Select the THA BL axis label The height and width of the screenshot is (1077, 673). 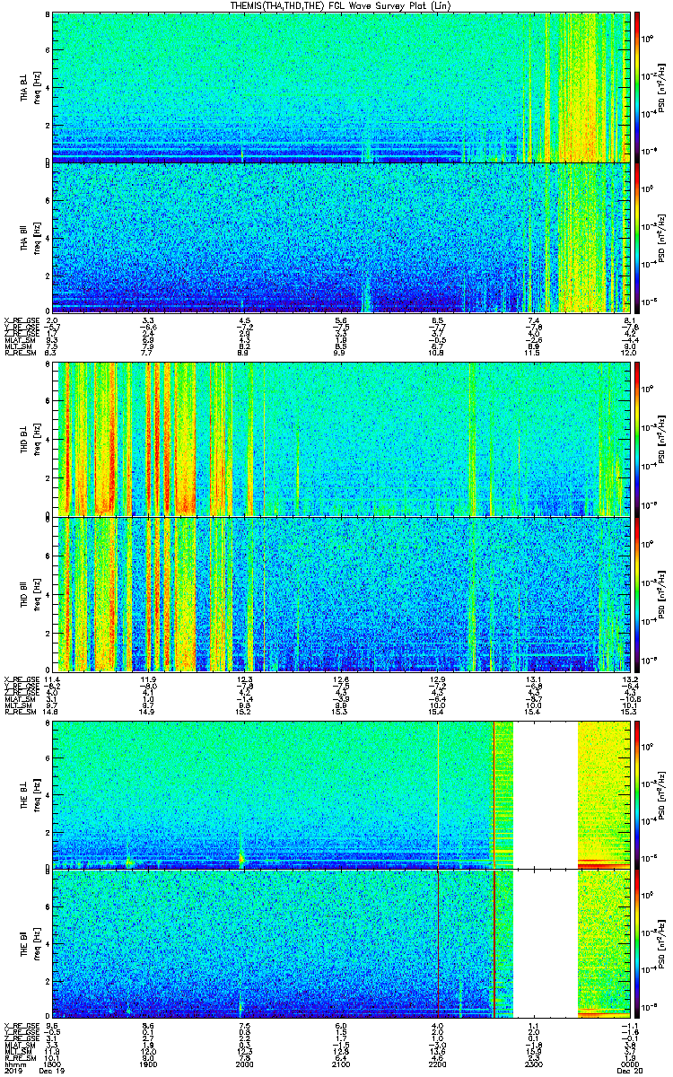coord(23,87)
